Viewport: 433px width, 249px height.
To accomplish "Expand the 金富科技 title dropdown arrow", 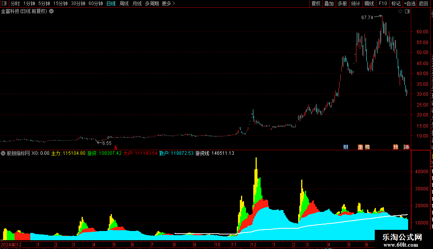I will click(x=51, y=11).
